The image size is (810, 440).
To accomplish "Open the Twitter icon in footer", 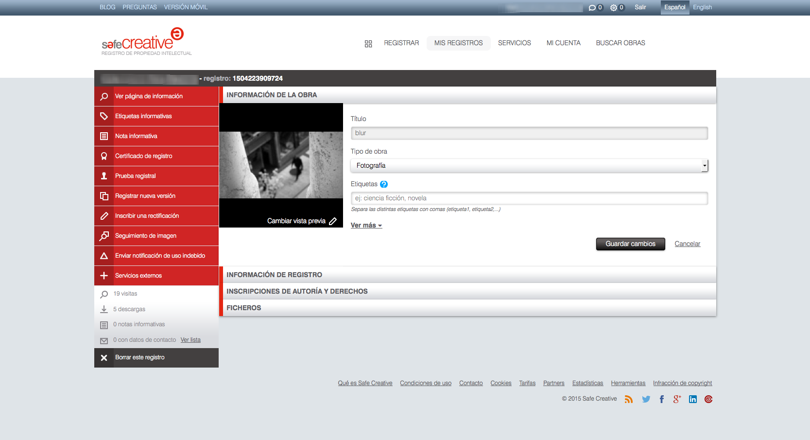I will (x=646, y=399).
